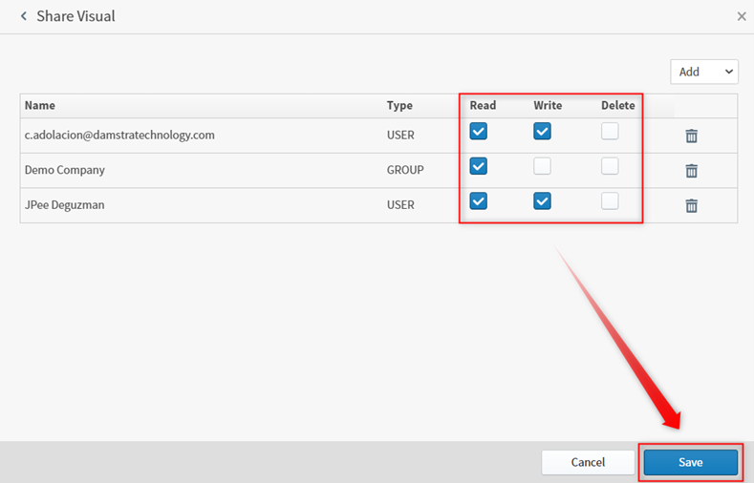
Task: Select c.adolacion@damstratechnology.com name cell
Action: point(119,136)
